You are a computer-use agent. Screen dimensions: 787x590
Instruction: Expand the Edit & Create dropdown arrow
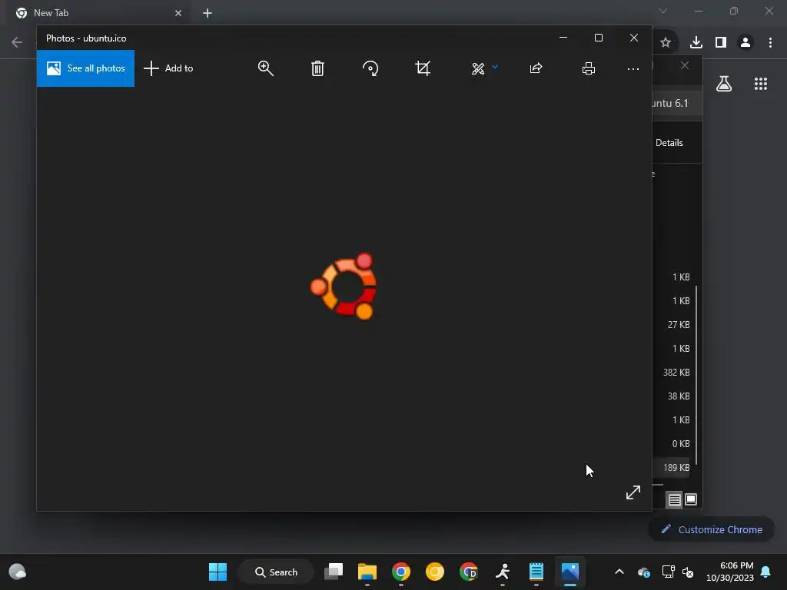point(495,67)
